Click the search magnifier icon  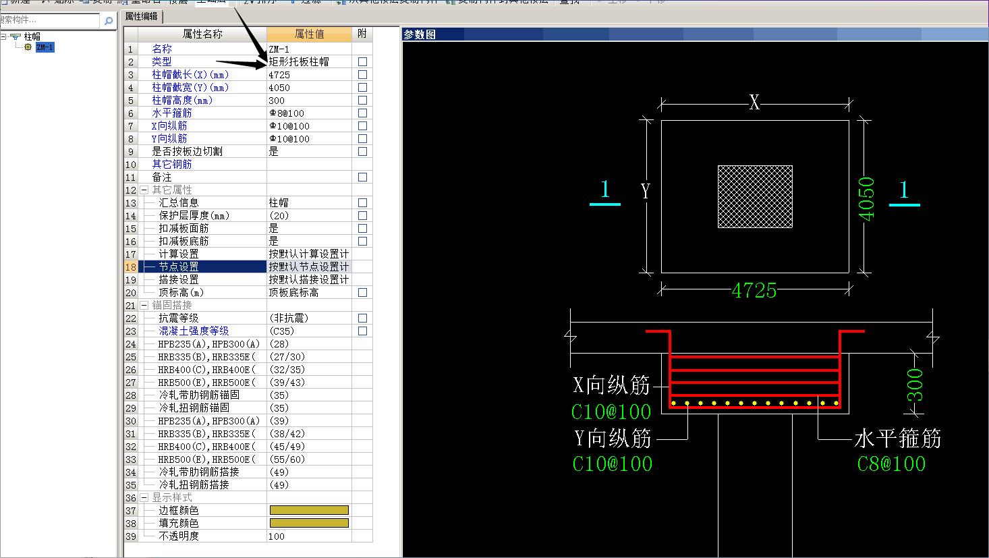109,21
